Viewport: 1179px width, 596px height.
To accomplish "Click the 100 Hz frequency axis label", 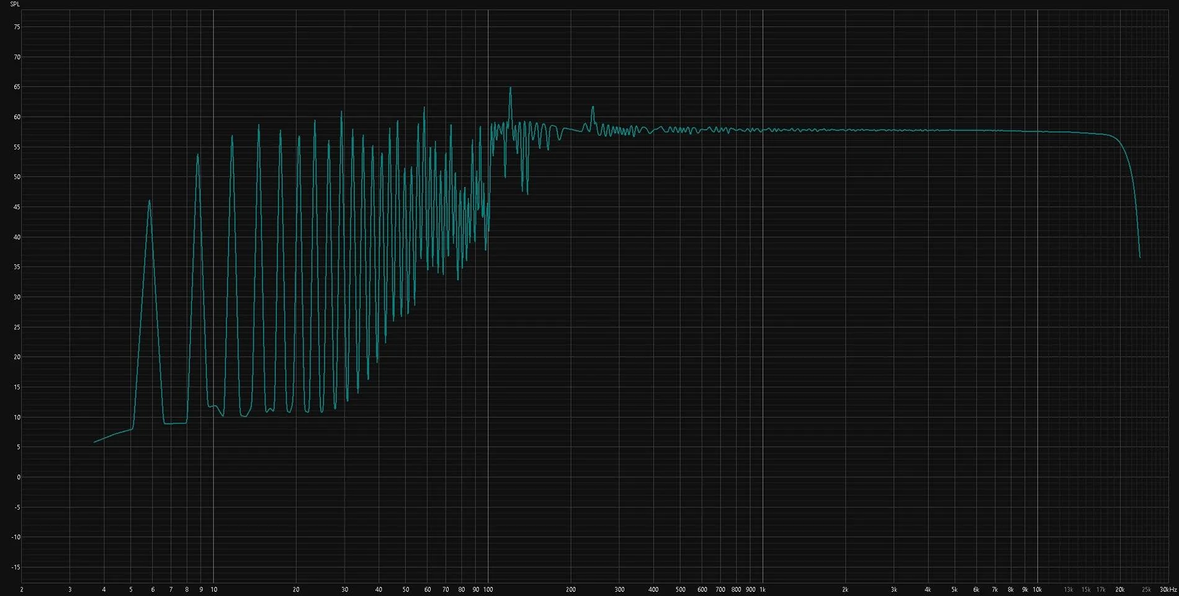I will click(488, 590).
